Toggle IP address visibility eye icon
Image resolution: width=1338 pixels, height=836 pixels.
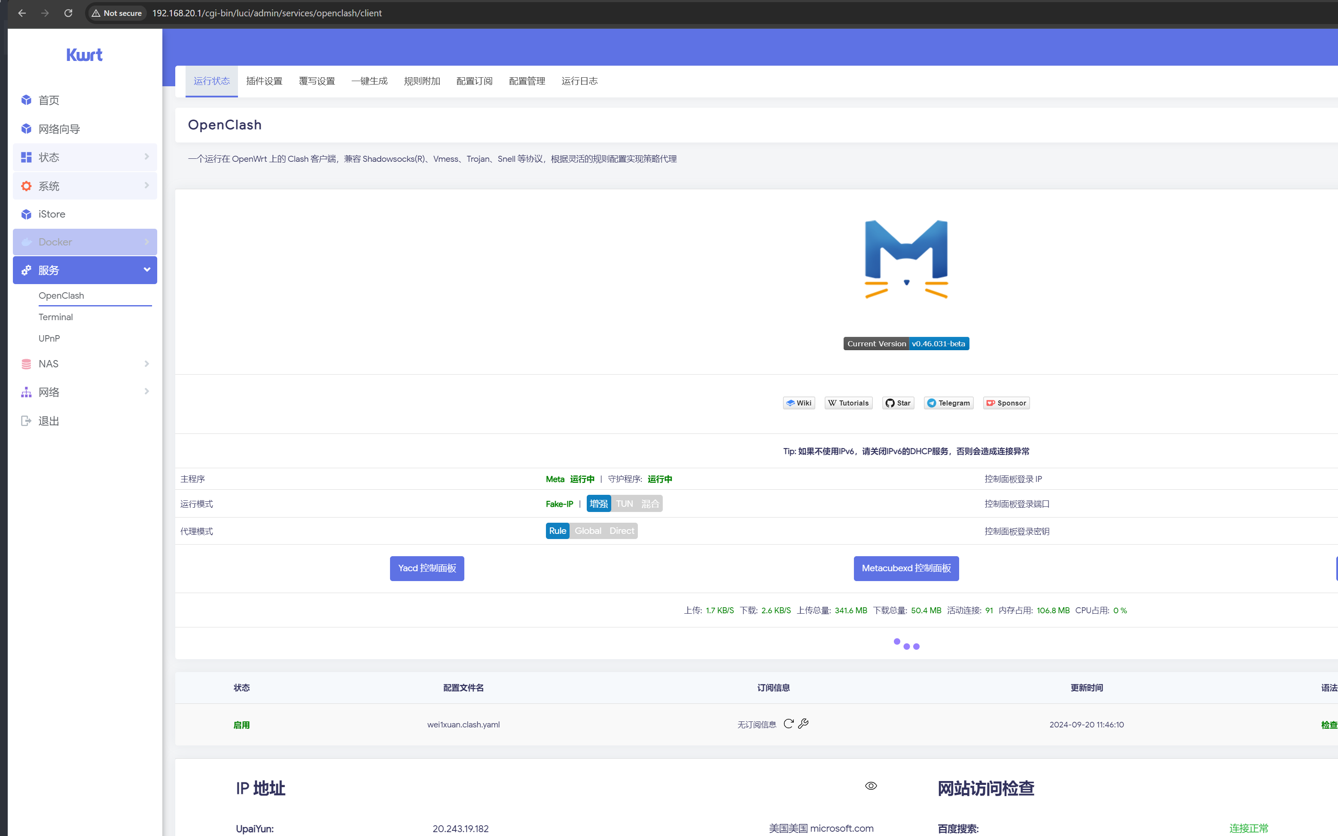point(870,786)
